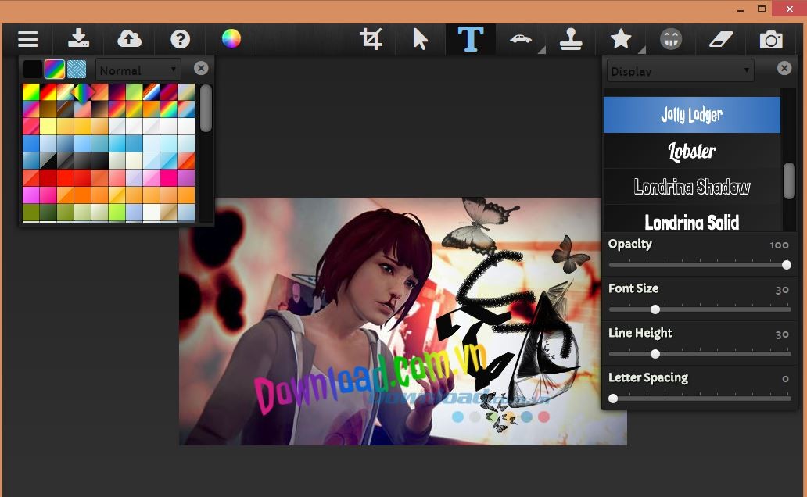Close the font panel
Image resolution: width=807 pixels, height=497 pixels.
(784, 69)
